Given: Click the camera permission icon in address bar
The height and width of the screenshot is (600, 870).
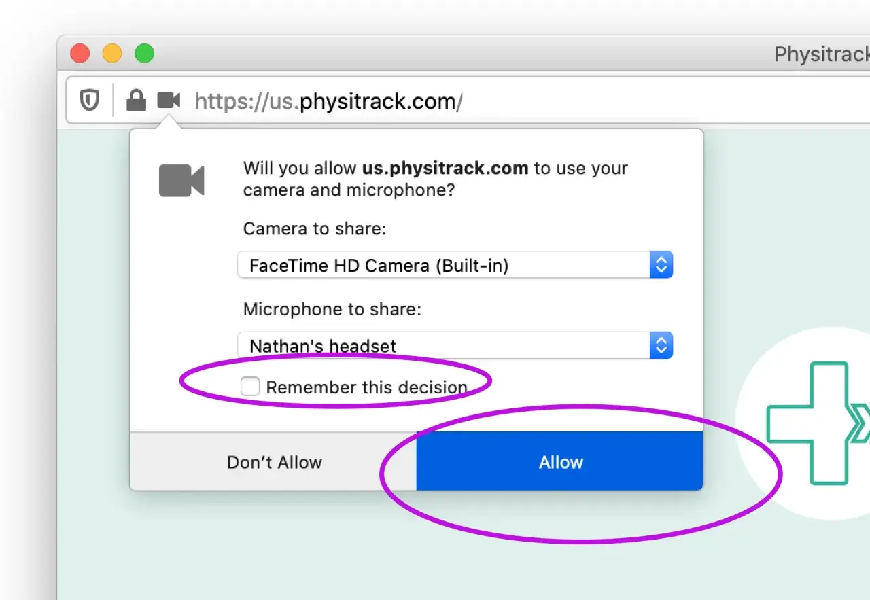Looking at the screenshot, I should [169, 101].
